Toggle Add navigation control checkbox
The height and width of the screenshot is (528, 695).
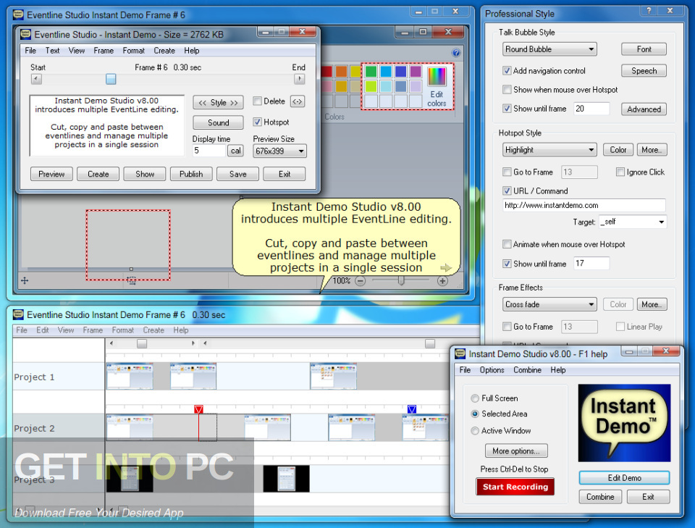(507, 70)
